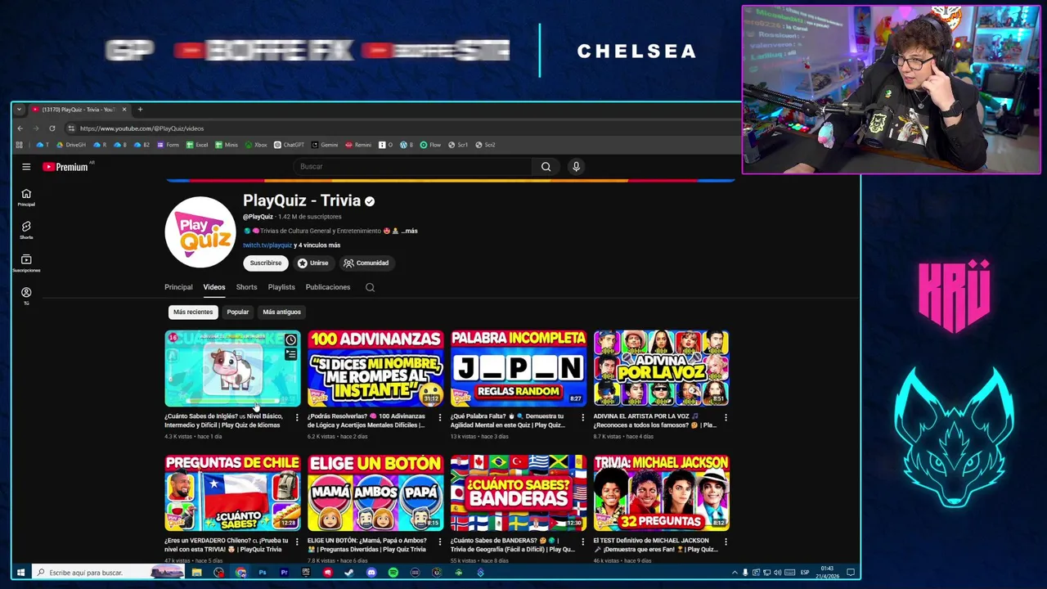Open the Remini bookmark
This screenshot has width=1047, height=589.
(x=358, y=145)
